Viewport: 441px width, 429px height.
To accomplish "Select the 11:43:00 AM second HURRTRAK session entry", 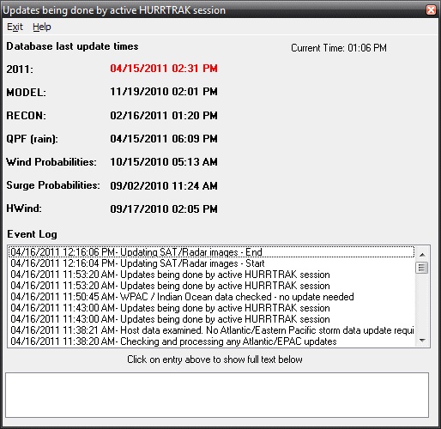I will coord(212,319).
